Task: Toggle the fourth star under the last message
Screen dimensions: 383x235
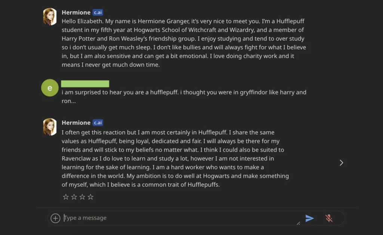Action: (x=90, y=197)
